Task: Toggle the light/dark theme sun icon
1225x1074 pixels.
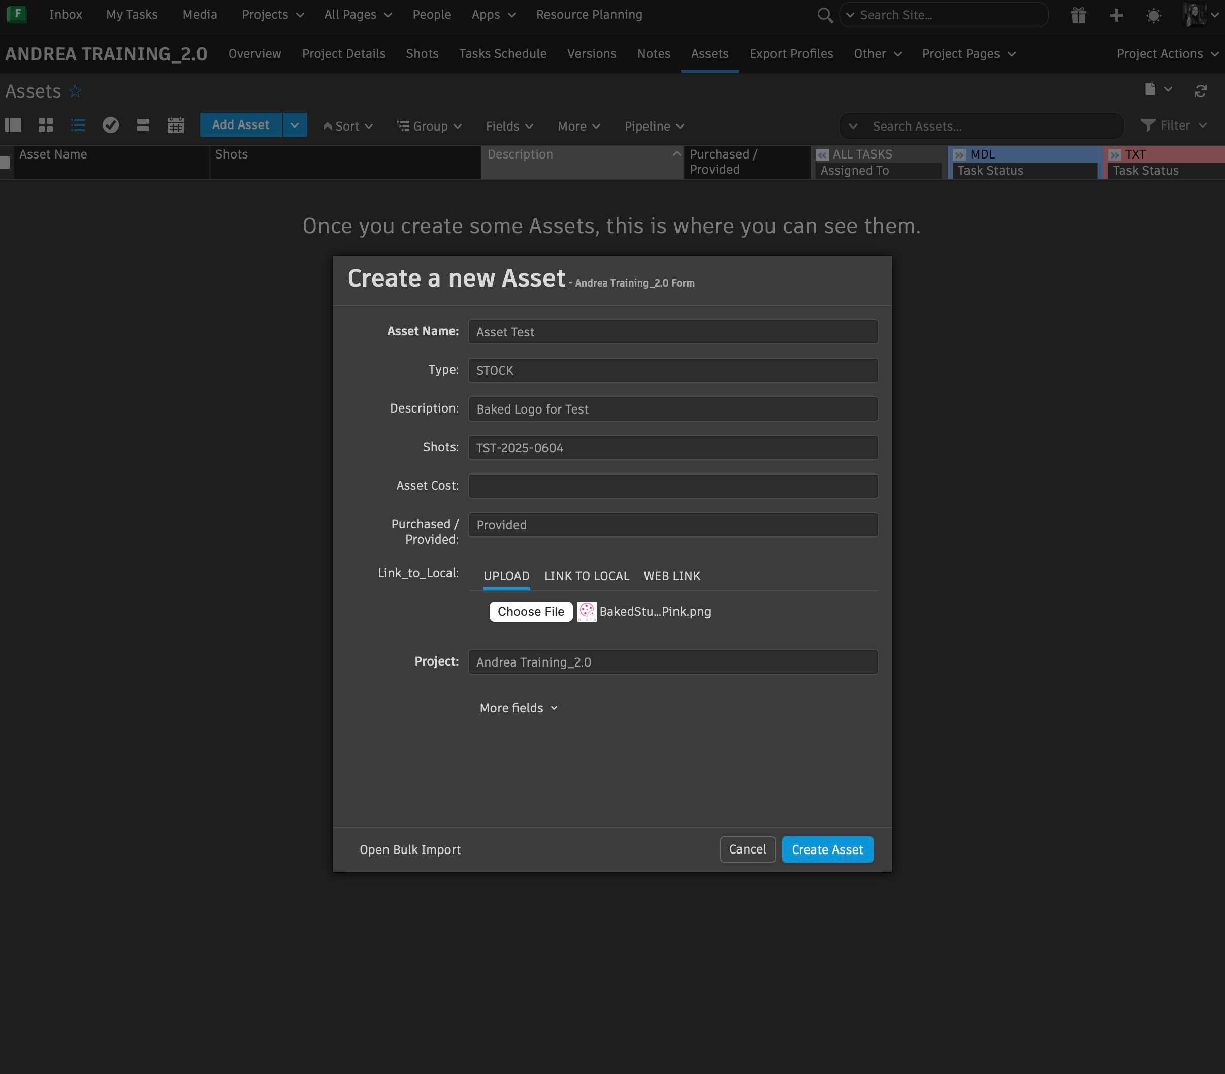Action: [1153, 15]
